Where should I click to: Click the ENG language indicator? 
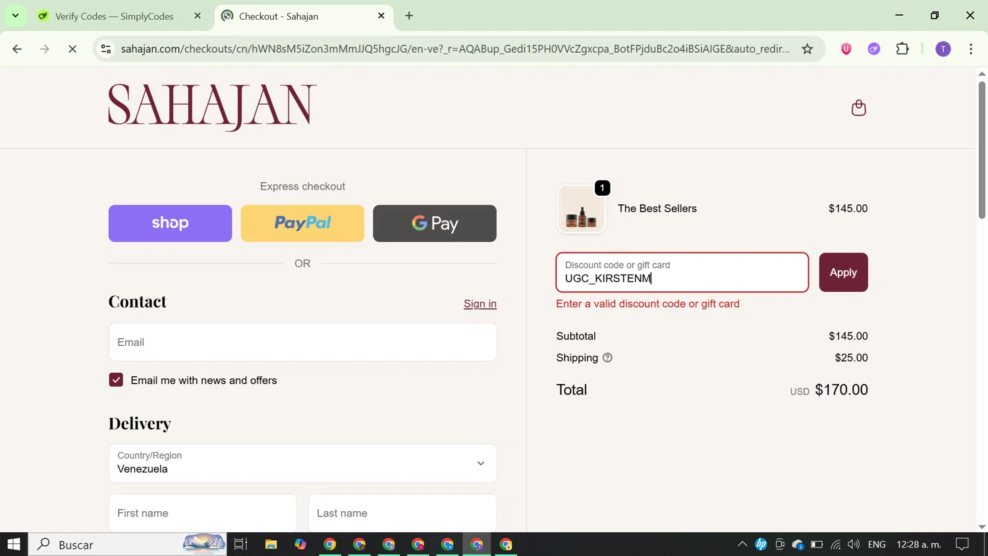tap(877, 544)
